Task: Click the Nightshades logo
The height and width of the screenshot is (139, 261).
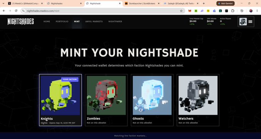Action: coord(21,22)
